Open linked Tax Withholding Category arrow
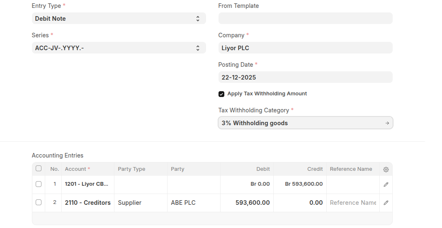Screen dimensions: 442x228 coord(387,123)
